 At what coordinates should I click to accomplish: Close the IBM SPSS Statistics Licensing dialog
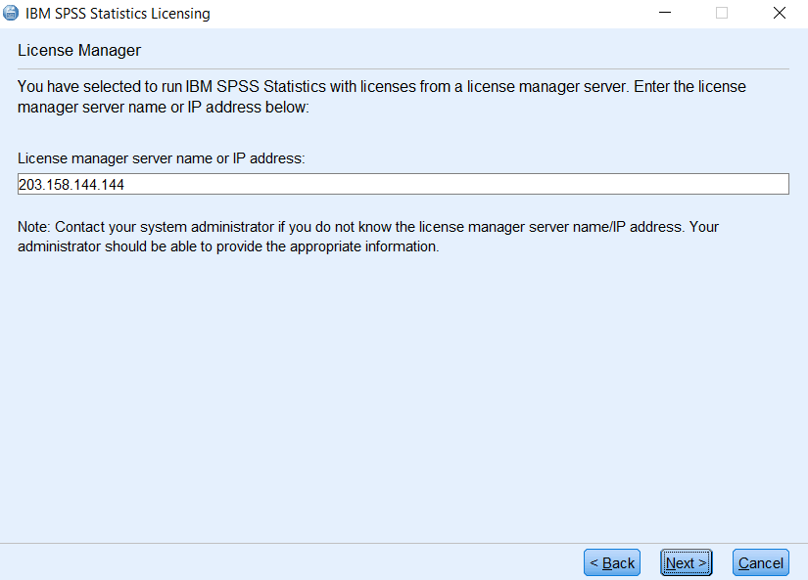[780, 13]
